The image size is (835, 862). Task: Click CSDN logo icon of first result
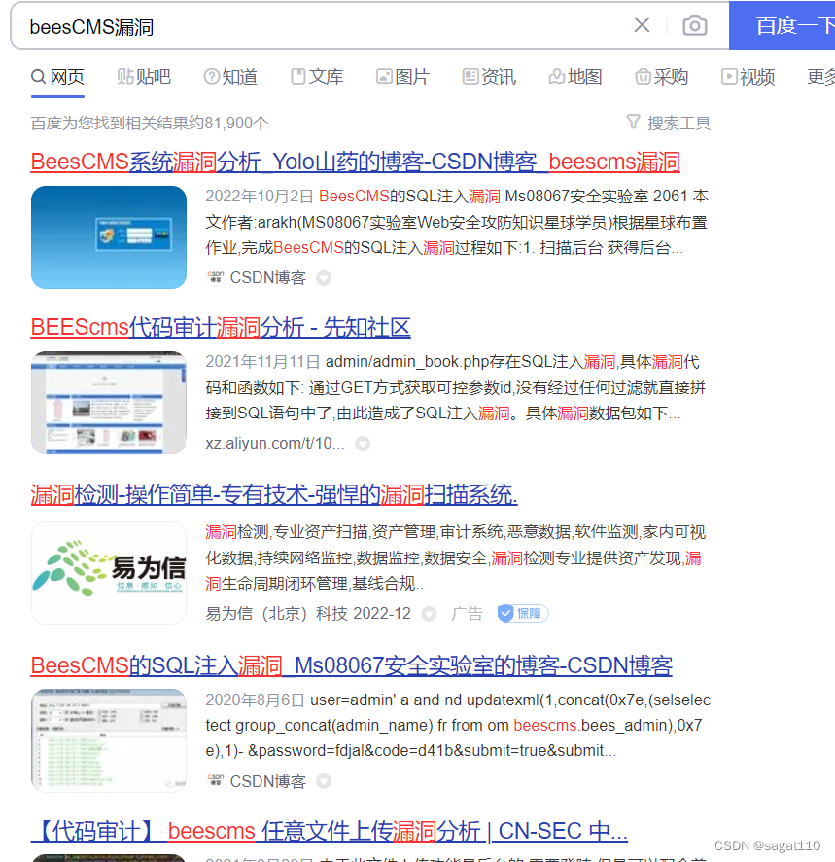coord(216,276)
